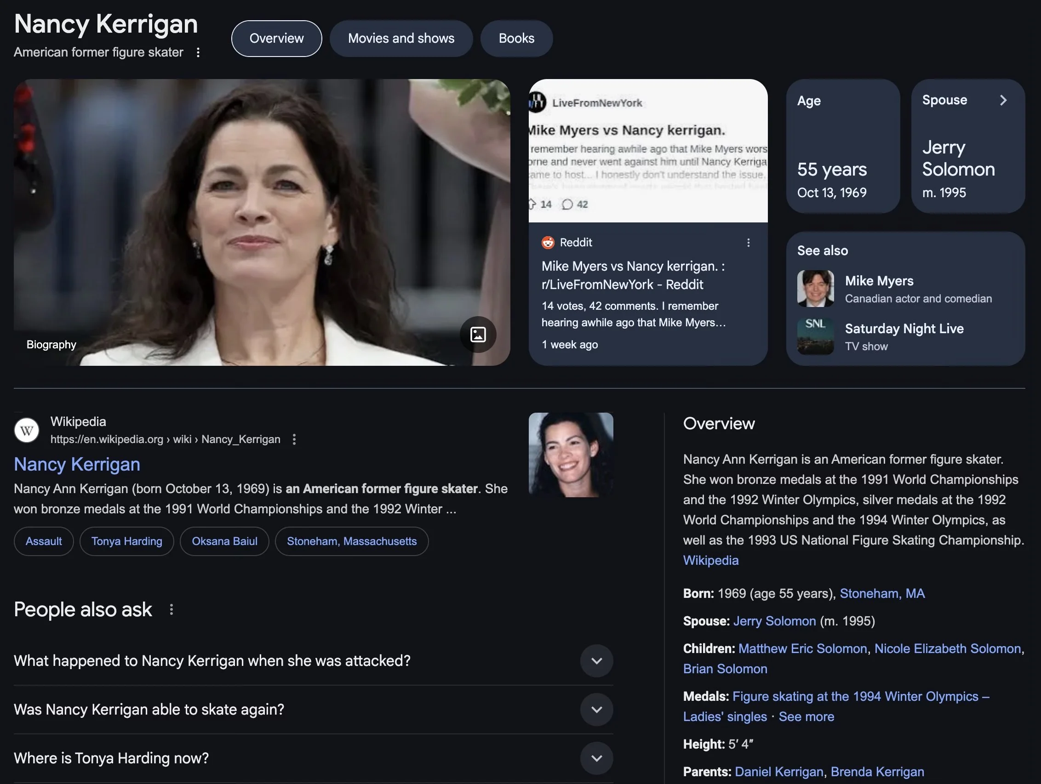Switch to the 'Movies and shows' tab
The width and height of the screenshot is (1041, 784).
pyautogui.click(x=401, y=39)
